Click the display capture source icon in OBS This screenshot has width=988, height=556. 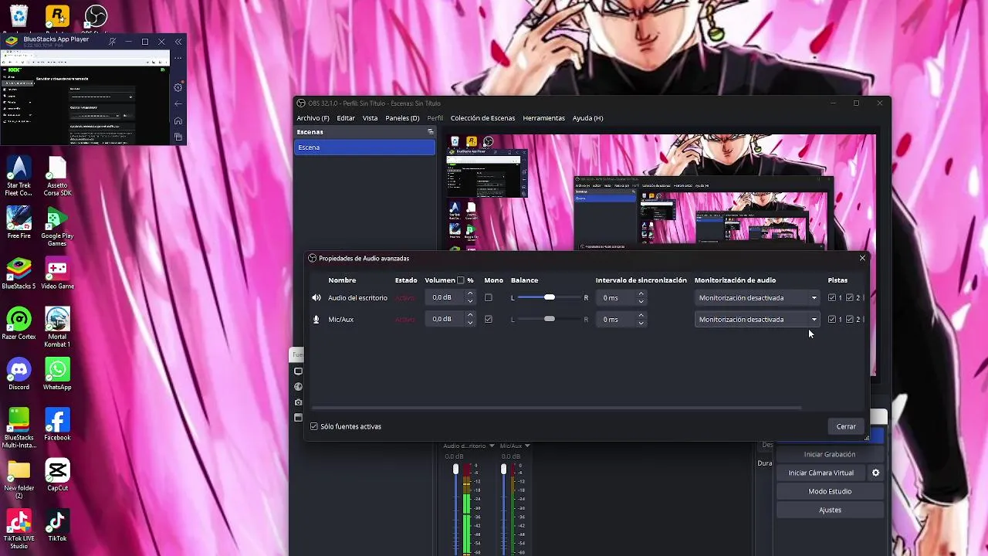pyautogui.click(x=299, y=371)
